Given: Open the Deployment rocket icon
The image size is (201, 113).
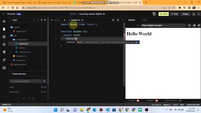Looking at the screenshot, I should coord(4,60).
